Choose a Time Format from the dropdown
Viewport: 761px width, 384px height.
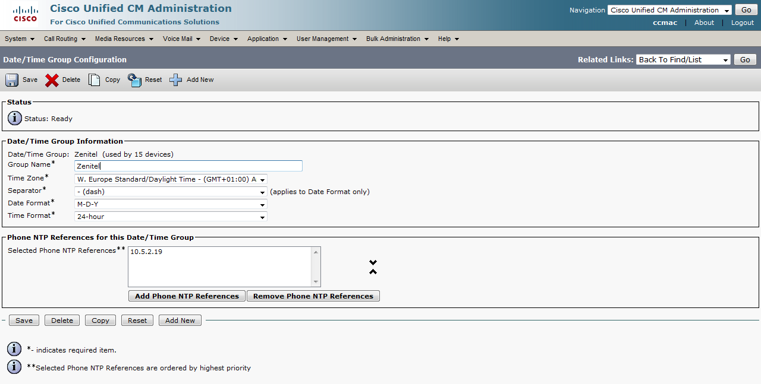pos(171,217)
